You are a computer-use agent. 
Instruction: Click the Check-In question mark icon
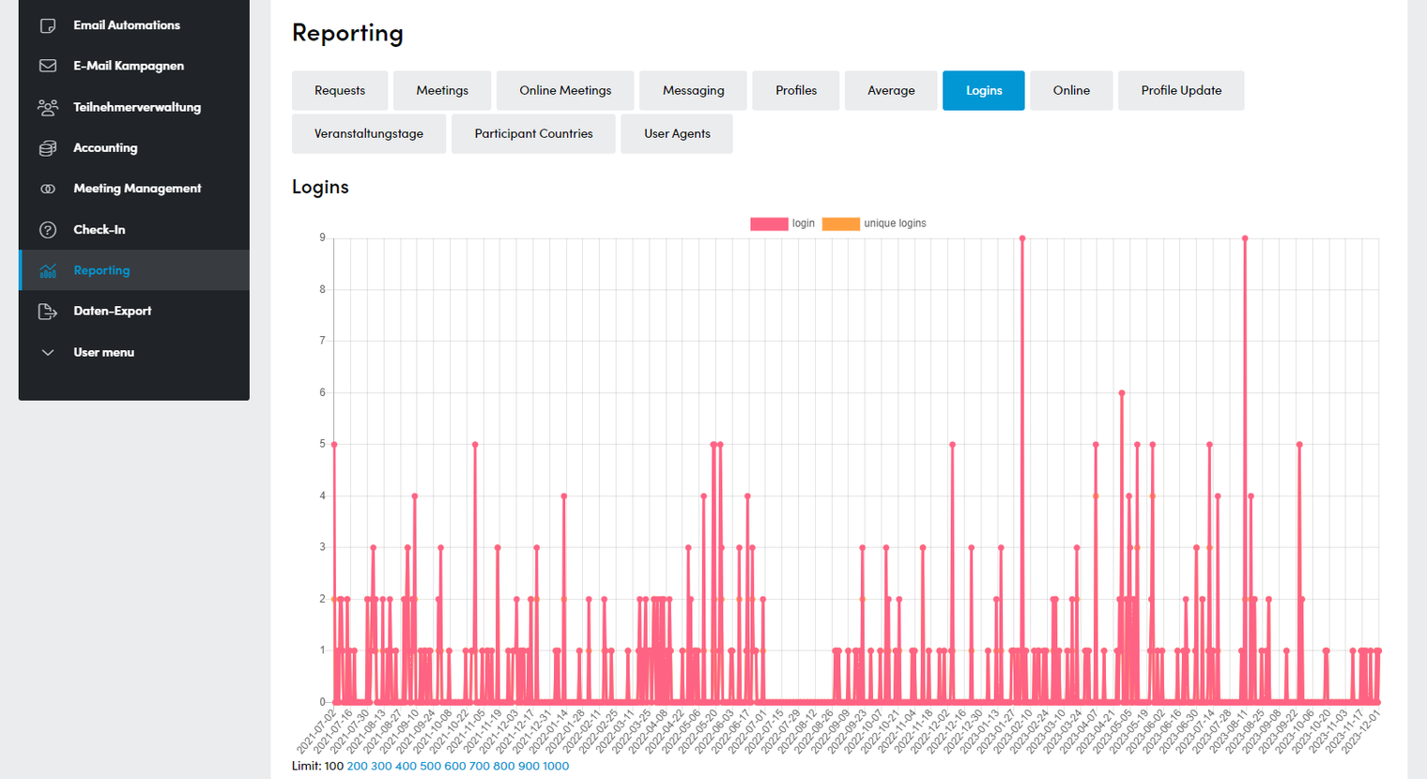[48, 230]
